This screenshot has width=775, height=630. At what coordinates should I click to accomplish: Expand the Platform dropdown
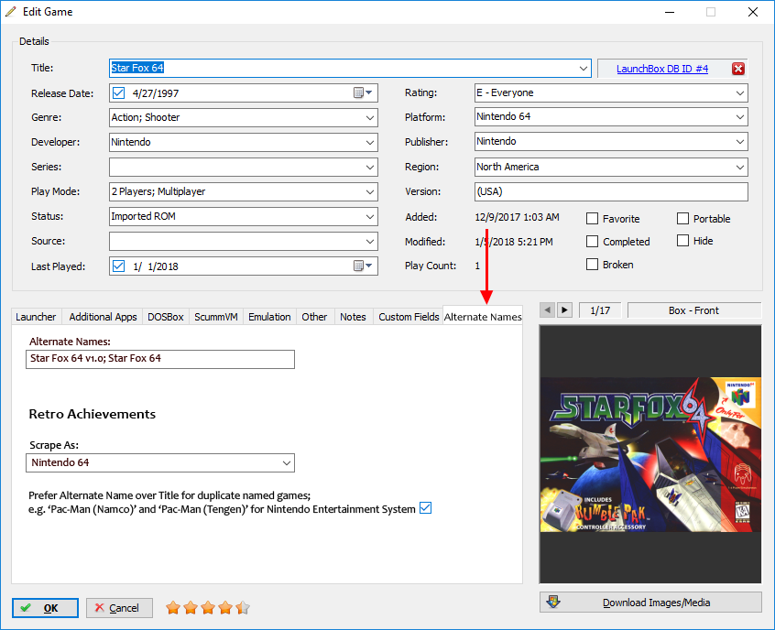(740, 117)
